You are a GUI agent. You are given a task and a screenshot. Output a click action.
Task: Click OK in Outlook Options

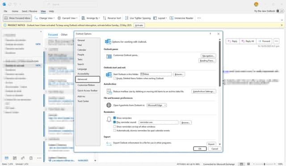tap(200, 149)
